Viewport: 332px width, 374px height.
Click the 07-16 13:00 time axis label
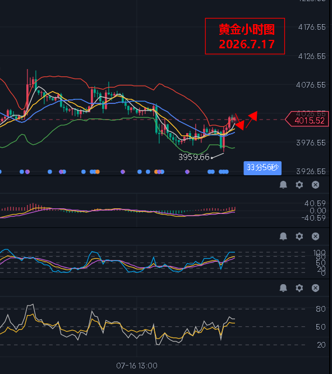coord(137,366)
